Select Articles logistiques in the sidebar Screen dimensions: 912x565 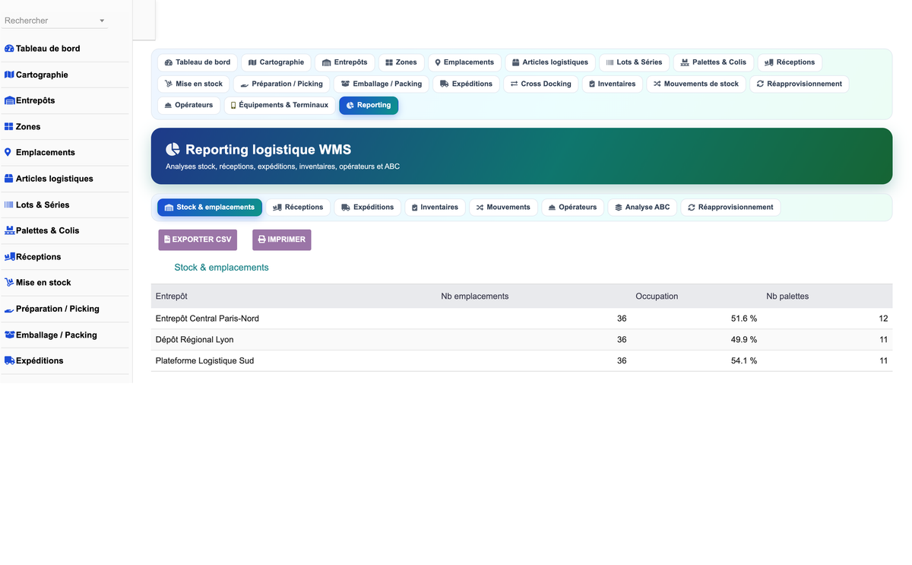click(x=53, y=179)
